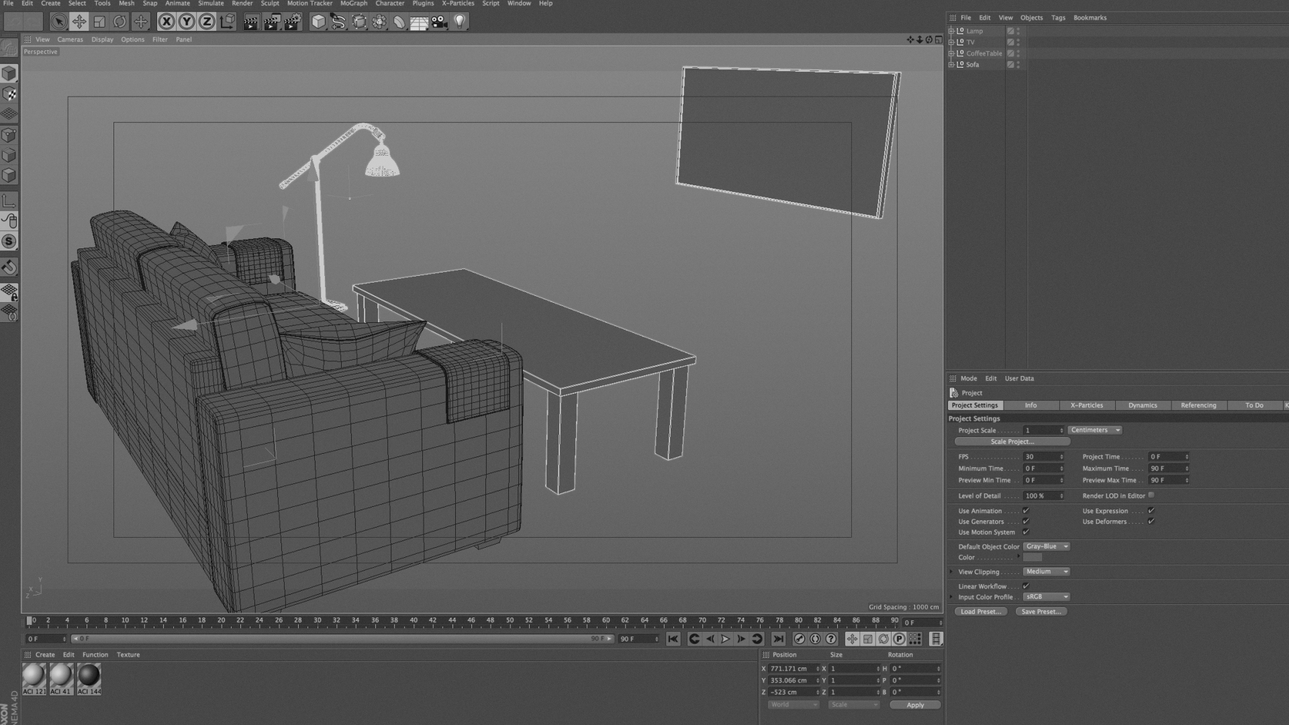Image resolution: width=1289 pixels, height=725 pixels.
Task: Expand the Lamp object hierarchy
Action: click(x=951, y=31)
